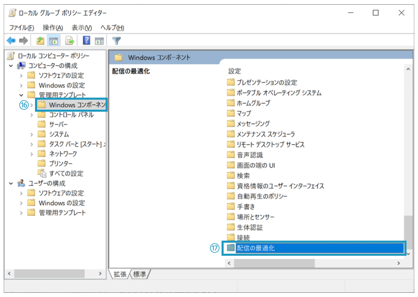The image size is (418, 297).
Task: Collapse コンピューターの構成 node
Action: point(11,66)
